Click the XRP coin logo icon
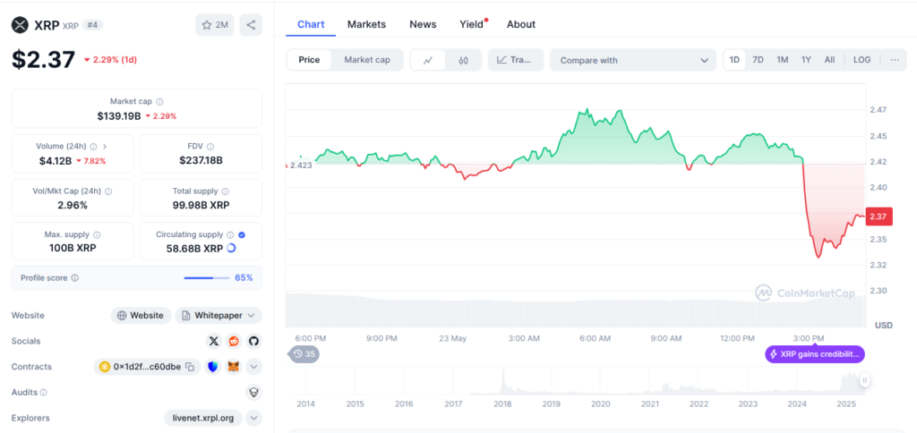Image resolution: width=917 pixels, height=433 pixels. click(x=20, y=25)
